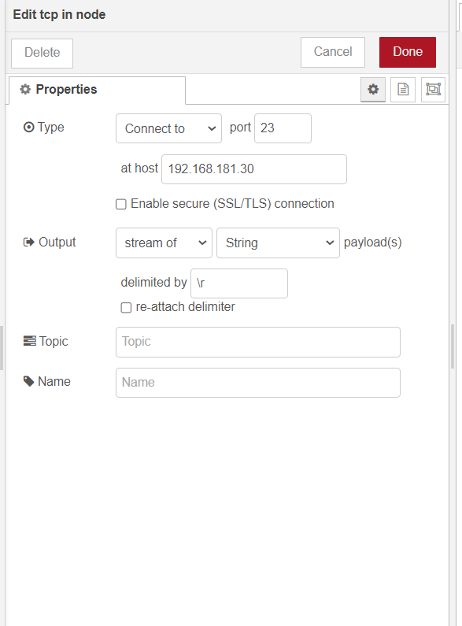This screenshot has height=626, width=462.
Task: Delete the tcp in node
Action: (x=42, y=53)
